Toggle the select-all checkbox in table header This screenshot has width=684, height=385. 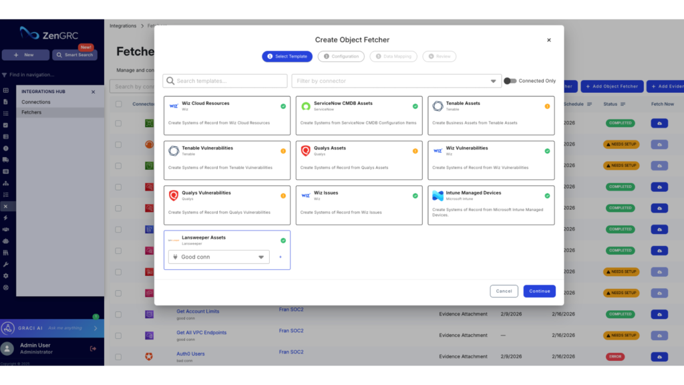(119, 104)
